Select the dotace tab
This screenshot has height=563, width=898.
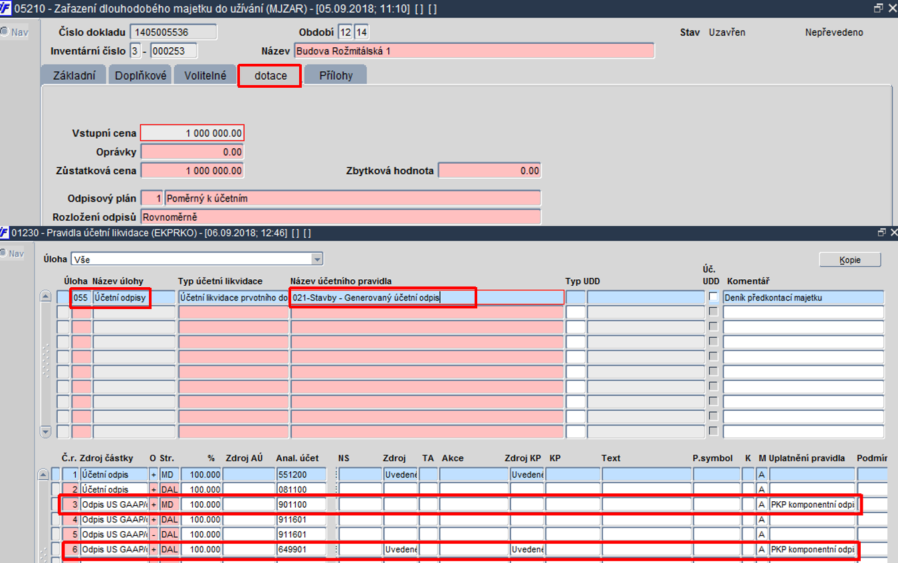tap(270, 75)
